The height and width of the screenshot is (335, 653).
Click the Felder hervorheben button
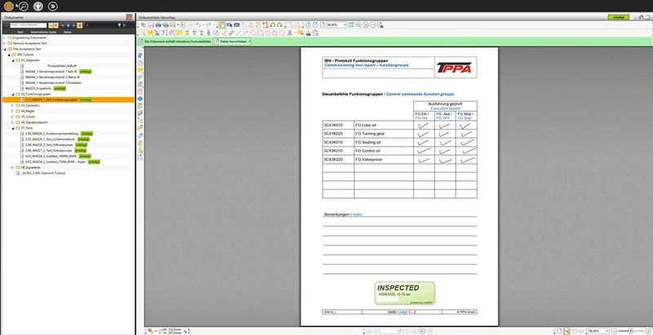click(230, 42)
